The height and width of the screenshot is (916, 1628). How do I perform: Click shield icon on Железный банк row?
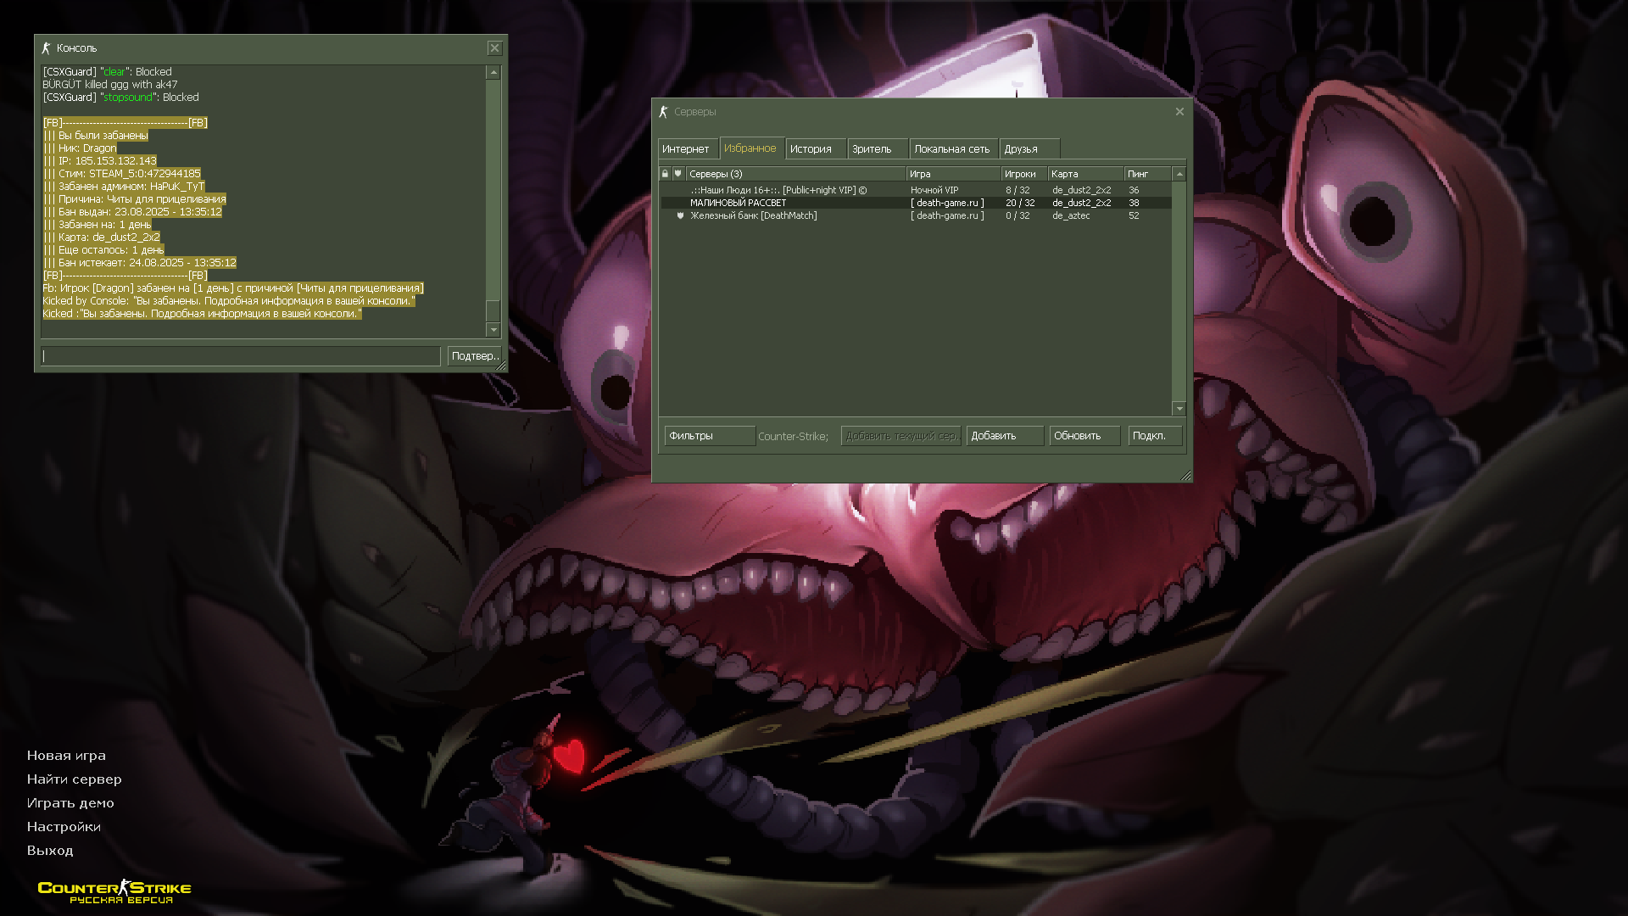(680, 216)
